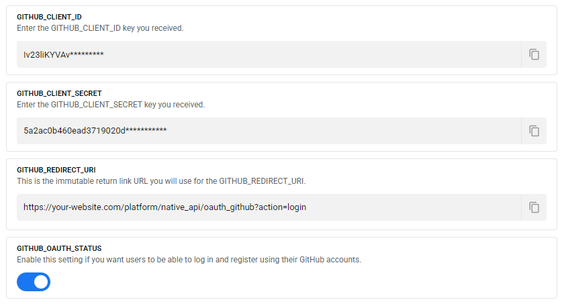564x304 pixels.
Task: Copy the GITHUB_CLIENT_ID value
Action: coord(534,54)
